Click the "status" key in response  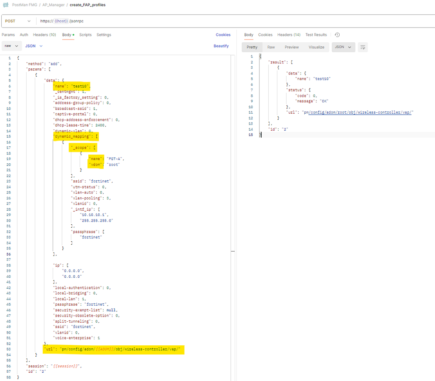pos(295,90)
